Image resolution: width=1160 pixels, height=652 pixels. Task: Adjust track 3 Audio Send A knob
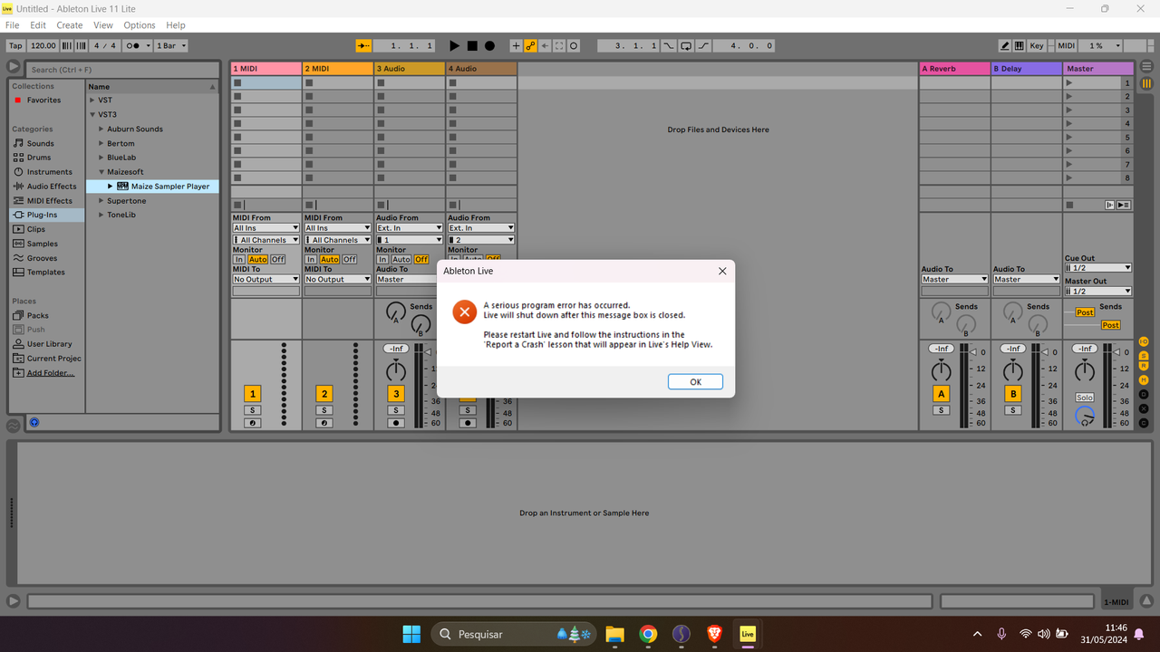click(395, 313)
